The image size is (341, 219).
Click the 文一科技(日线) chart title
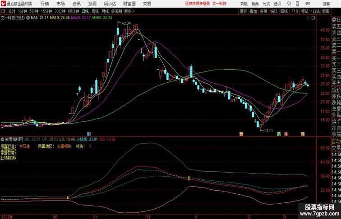[x=13, y=18]
